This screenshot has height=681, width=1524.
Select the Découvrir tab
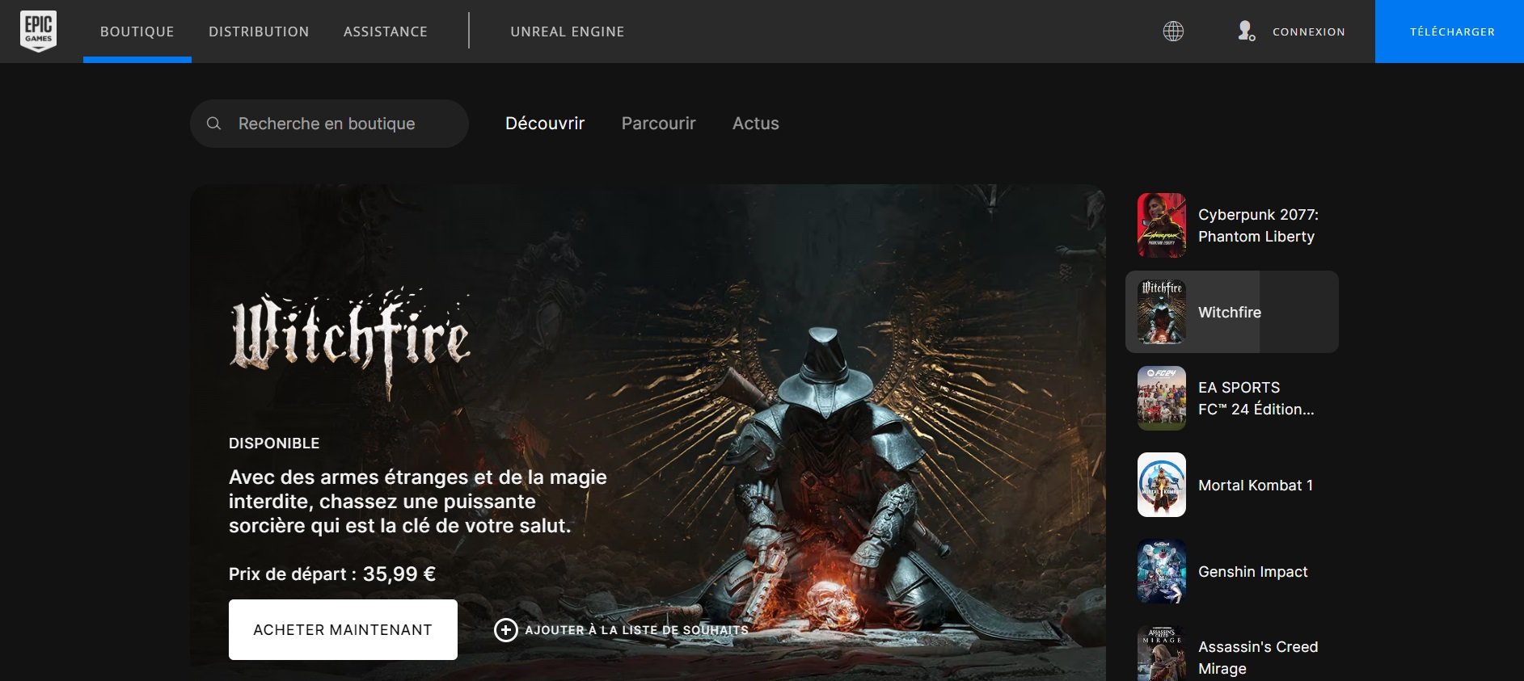[545, 124]
